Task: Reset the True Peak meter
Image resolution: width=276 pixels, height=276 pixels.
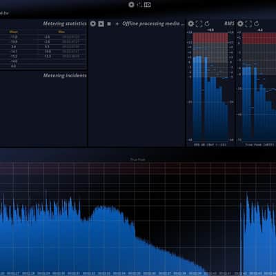Action: pos(257,23)
